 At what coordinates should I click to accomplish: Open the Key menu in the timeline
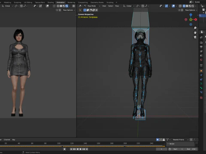pyautogui.click(x=14, y=139)
